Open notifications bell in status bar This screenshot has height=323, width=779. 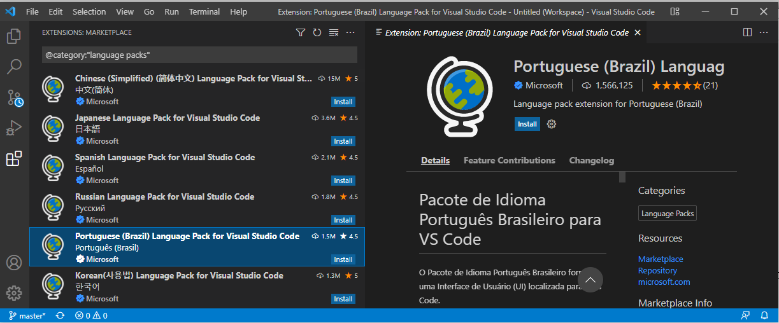click(764, 315)
